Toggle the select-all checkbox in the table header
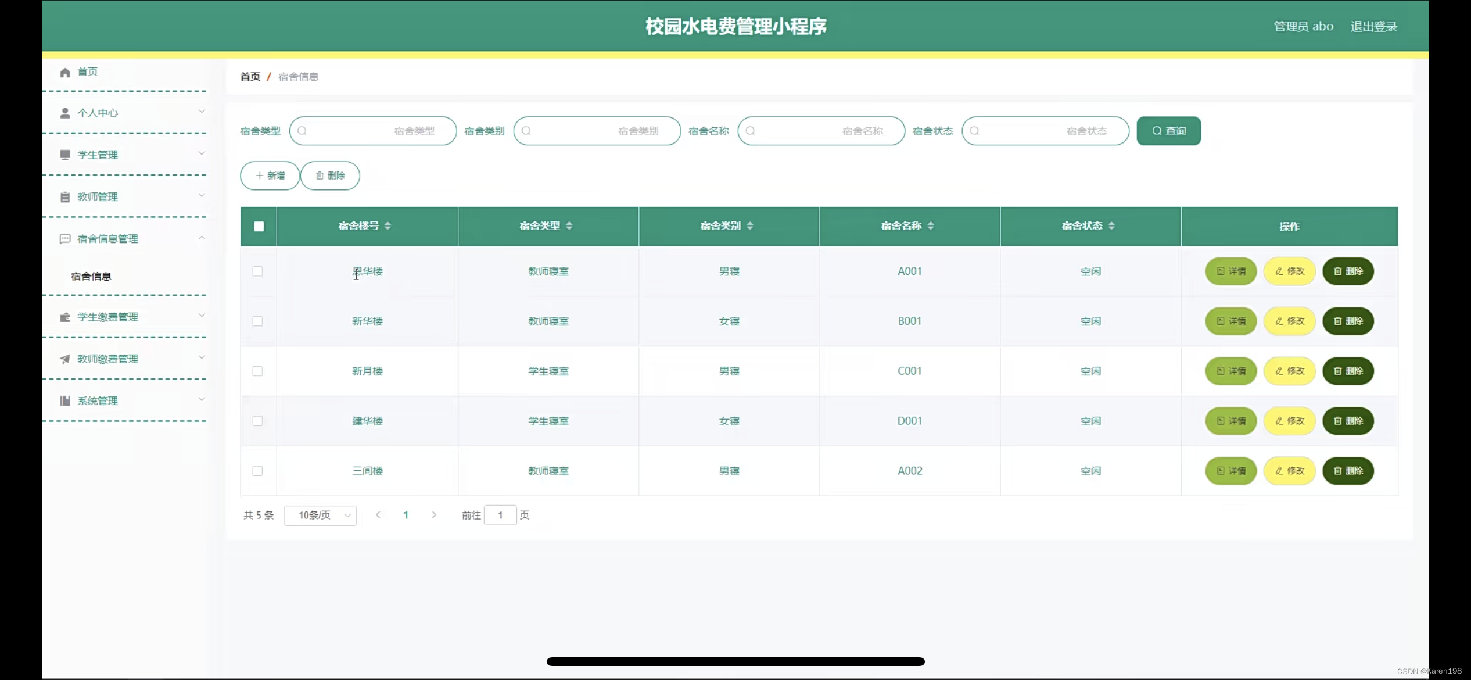This screenshot has width=1471, height=680. click(259, 227)
